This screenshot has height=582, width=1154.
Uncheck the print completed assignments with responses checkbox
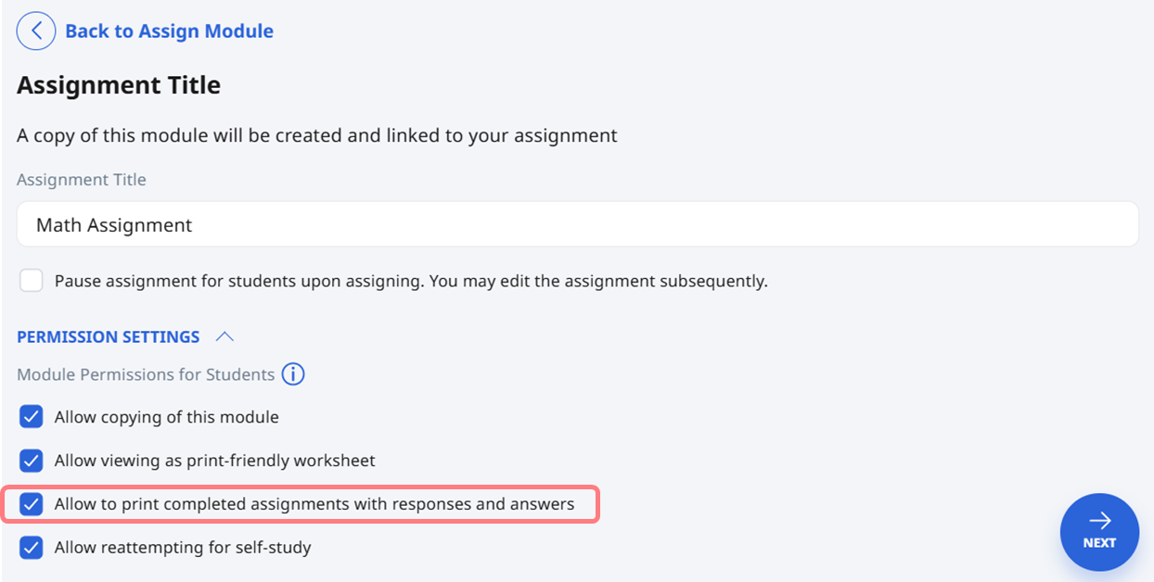(x=32, y=504)
